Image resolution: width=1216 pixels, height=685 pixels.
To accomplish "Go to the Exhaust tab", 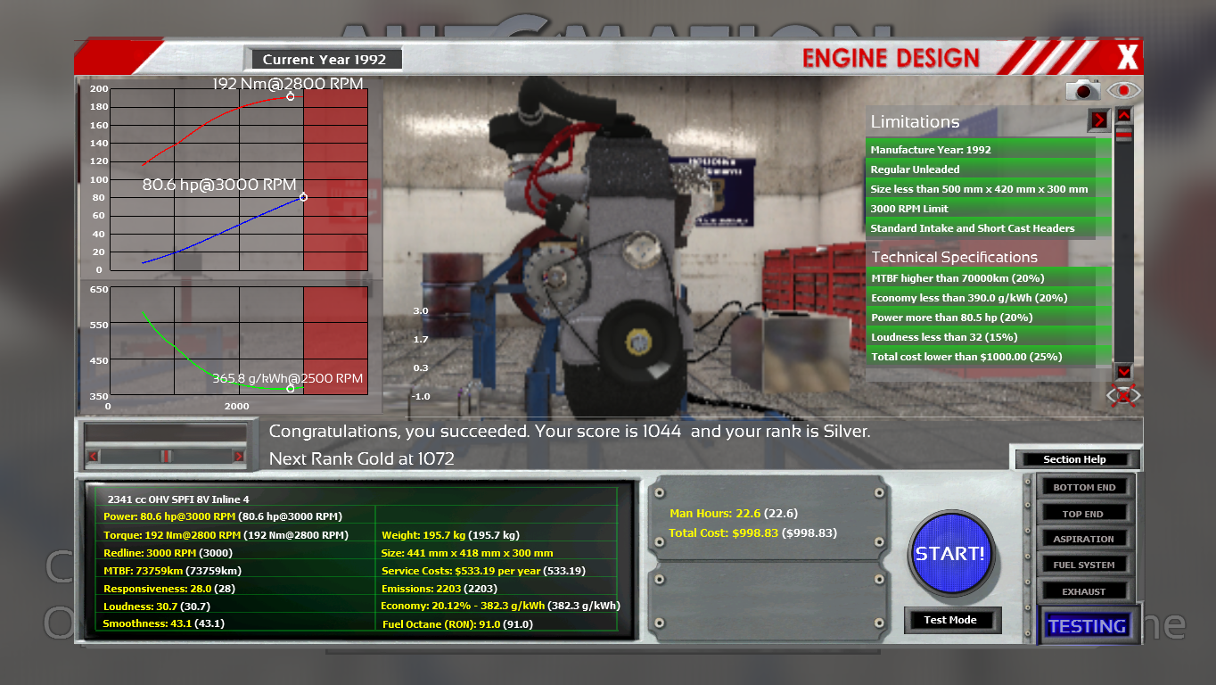I will pos(1084,591).
